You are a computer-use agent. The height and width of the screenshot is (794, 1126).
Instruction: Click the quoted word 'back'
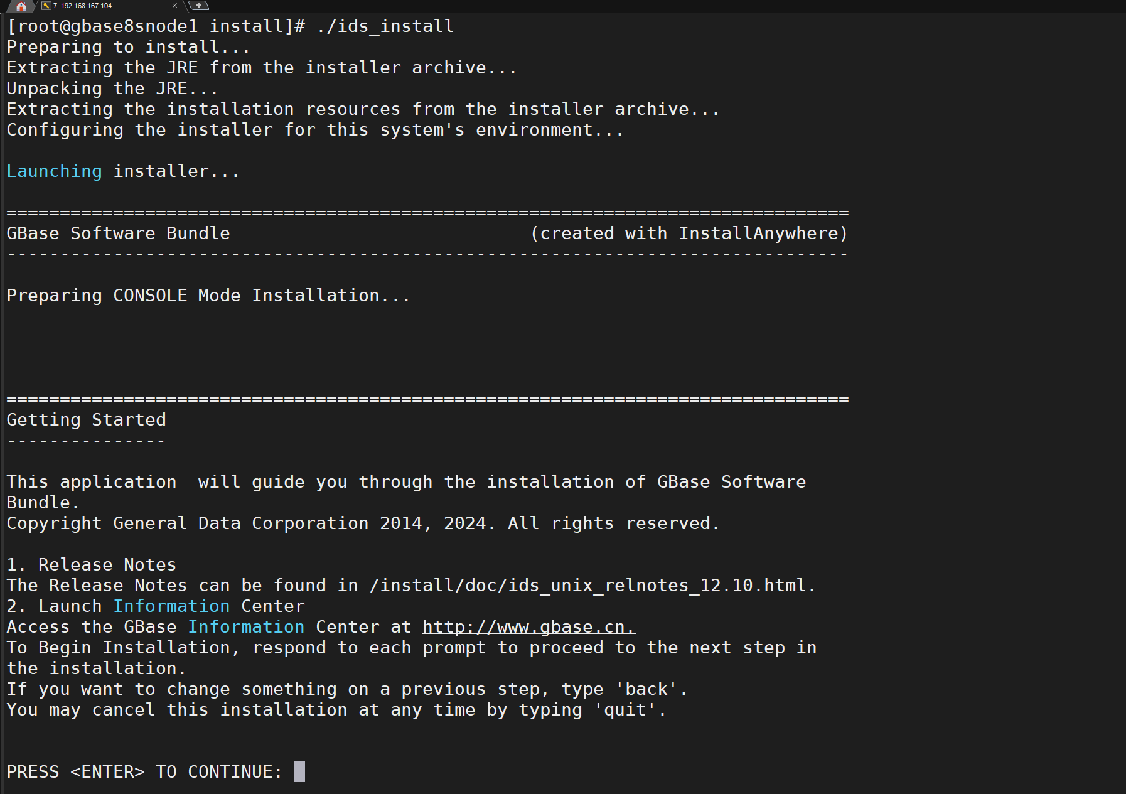click(646, 689)
